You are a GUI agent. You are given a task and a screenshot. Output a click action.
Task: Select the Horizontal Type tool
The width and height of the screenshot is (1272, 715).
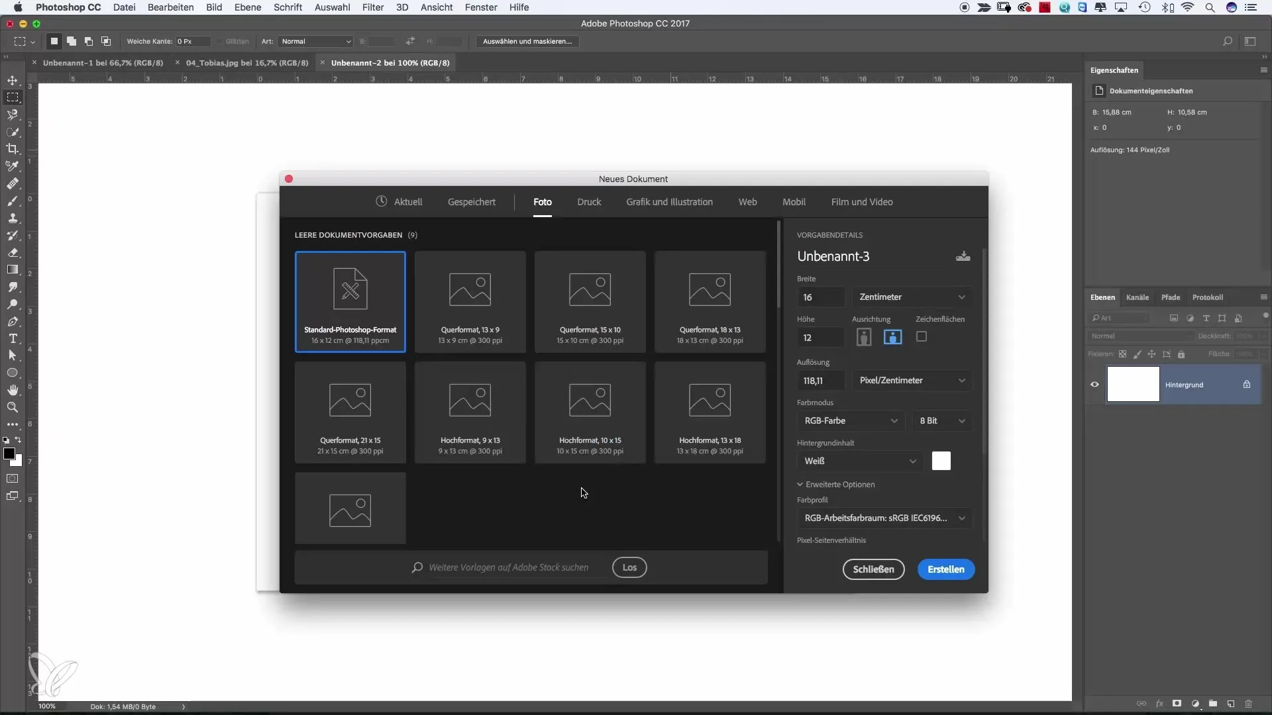(x=13, y=338)
